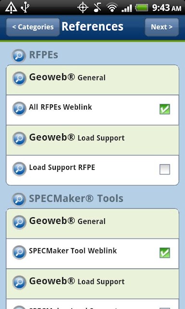185x309 pixels.
Task: Tap magnifier icon next to SPECMaker Tool Weblink
Action: [x=19, y=253]
